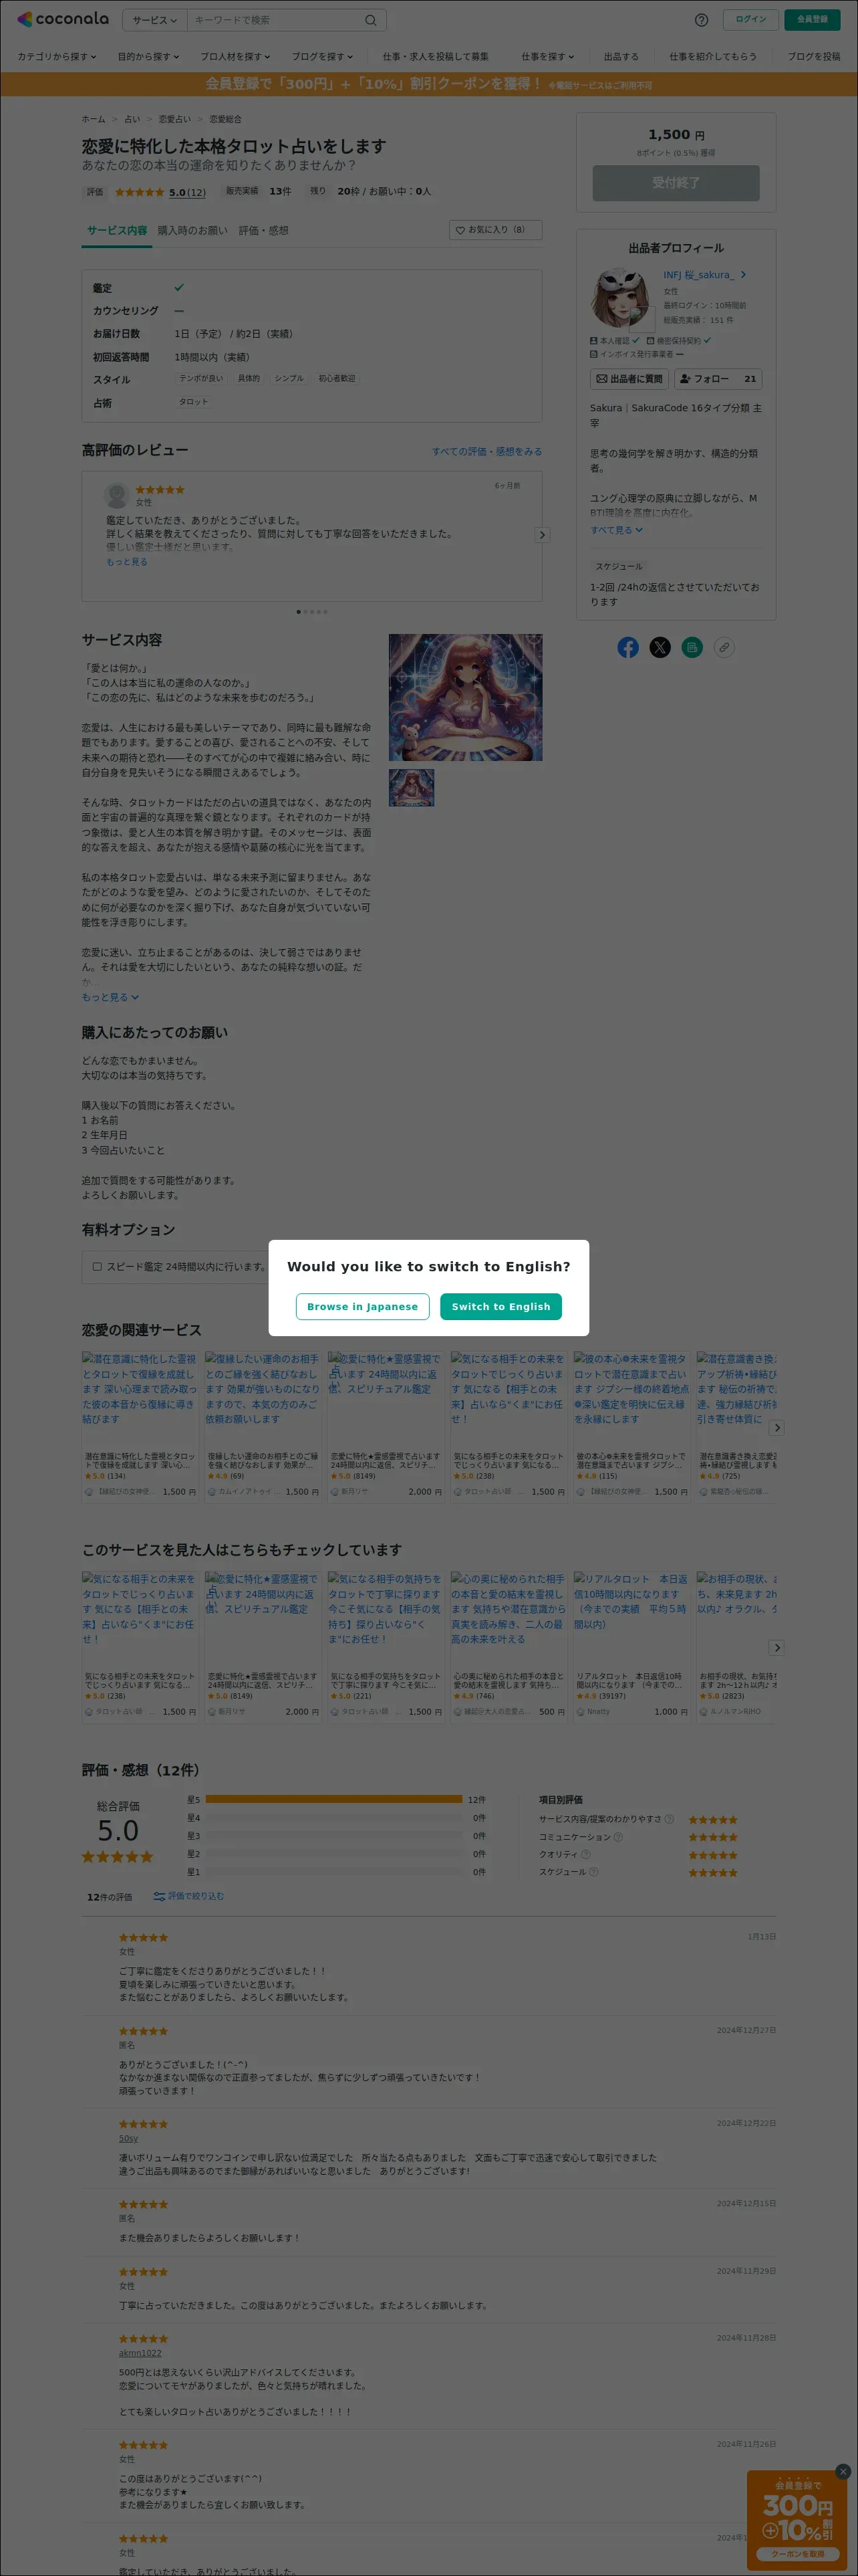Screen dimensions: 858x2576
Task: Click the search magnifier icon
Action: pyautogui.click(x=371, y=20)
